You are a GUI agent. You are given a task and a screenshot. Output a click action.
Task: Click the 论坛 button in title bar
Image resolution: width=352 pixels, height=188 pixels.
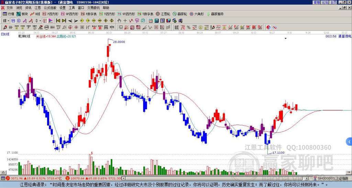[x=325, y=2]
